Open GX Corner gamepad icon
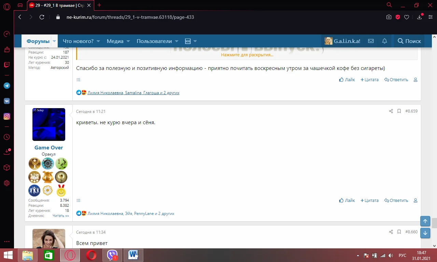The image size is (437, 262). 20,5
